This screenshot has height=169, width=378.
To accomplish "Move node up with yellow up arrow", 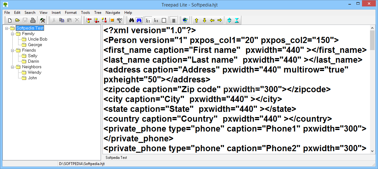I will click(196, 20).
